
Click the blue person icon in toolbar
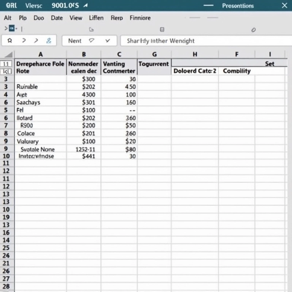[x=48, y=41]
